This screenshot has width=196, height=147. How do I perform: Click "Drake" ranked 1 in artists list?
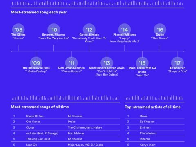click(x=144, y=116)
